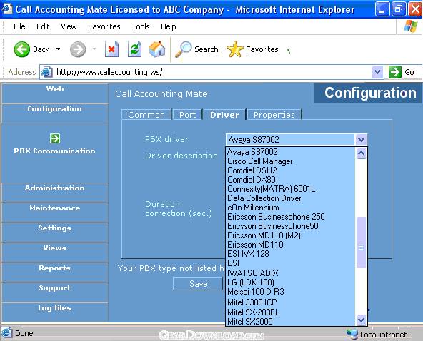Switch to the Common tab
Image resolution: width=423 pixels, height=341 pixels.
(146, 115)
